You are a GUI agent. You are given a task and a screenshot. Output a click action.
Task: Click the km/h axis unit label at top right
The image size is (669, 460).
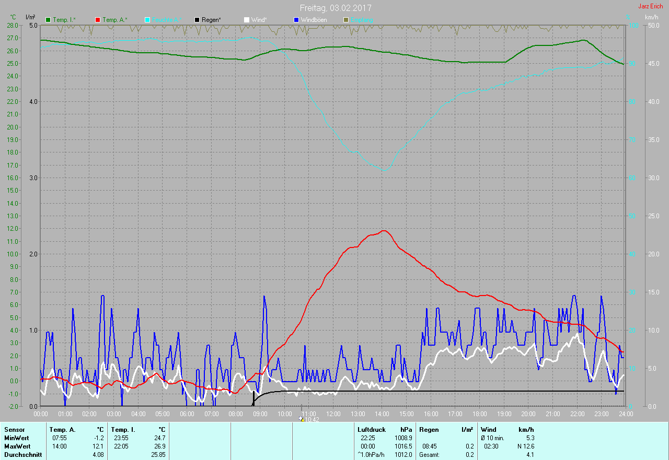[x=651, y=17]
